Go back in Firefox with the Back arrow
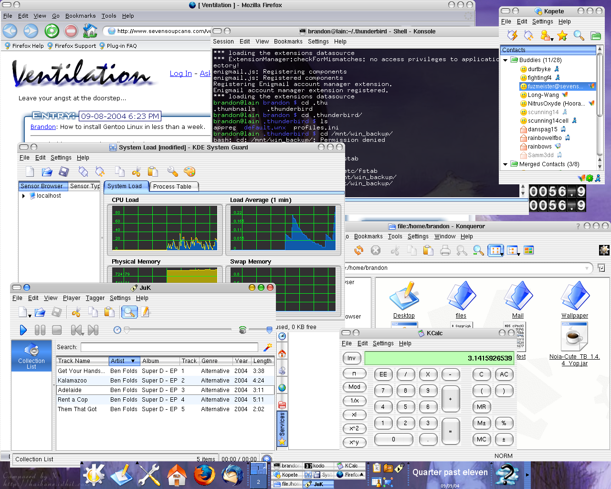This screenshot has width=611, height=489. [10, 32]
